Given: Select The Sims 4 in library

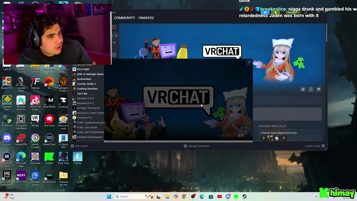Looking at the screenshot, I should (x=82, y=118).
